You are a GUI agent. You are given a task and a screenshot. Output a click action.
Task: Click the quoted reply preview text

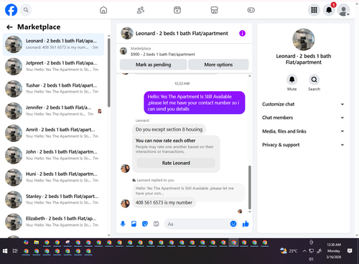click(x=185, y=191)
